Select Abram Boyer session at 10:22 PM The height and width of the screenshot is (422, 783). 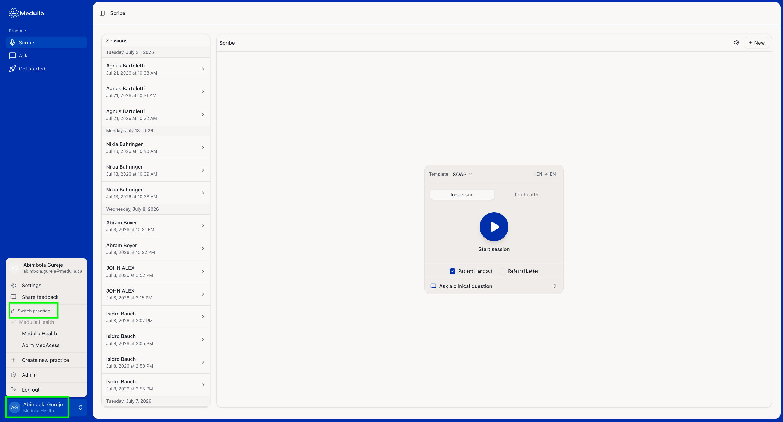pyautogui.click(x=156, y=249)
